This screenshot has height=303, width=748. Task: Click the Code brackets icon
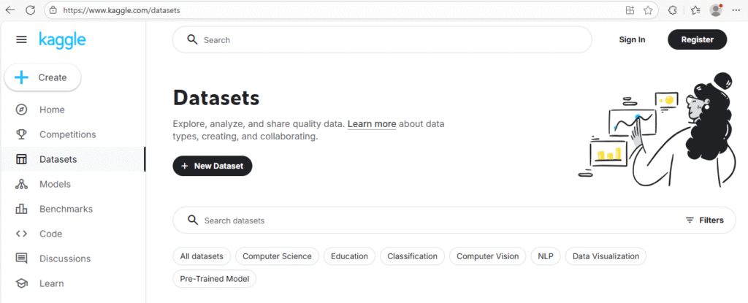click(22, 234)
